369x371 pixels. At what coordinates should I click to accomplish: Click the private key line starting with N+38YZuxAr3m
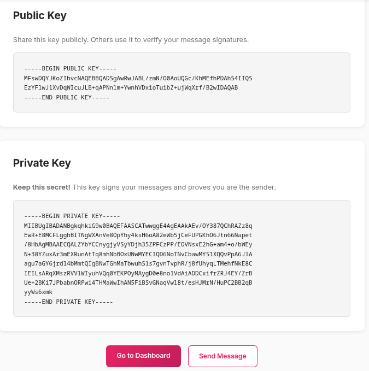(x=138, y=254)
